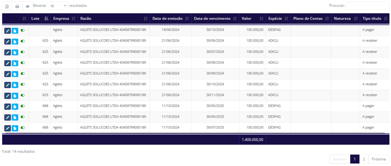
Task: Edit the row due 30/06/2025
Action: [8, 118]
